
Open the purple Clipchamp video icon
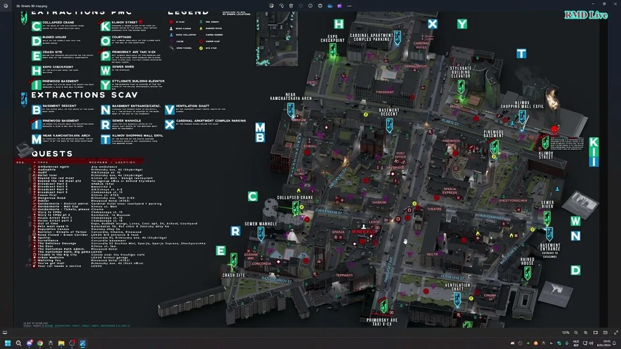pos(339,6)
